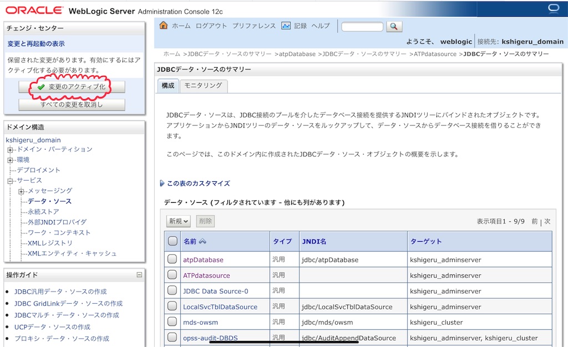The height and width of the screenshot is (347, 568).
Task: Expand the 環境 tree node
Action: point(10,160)
